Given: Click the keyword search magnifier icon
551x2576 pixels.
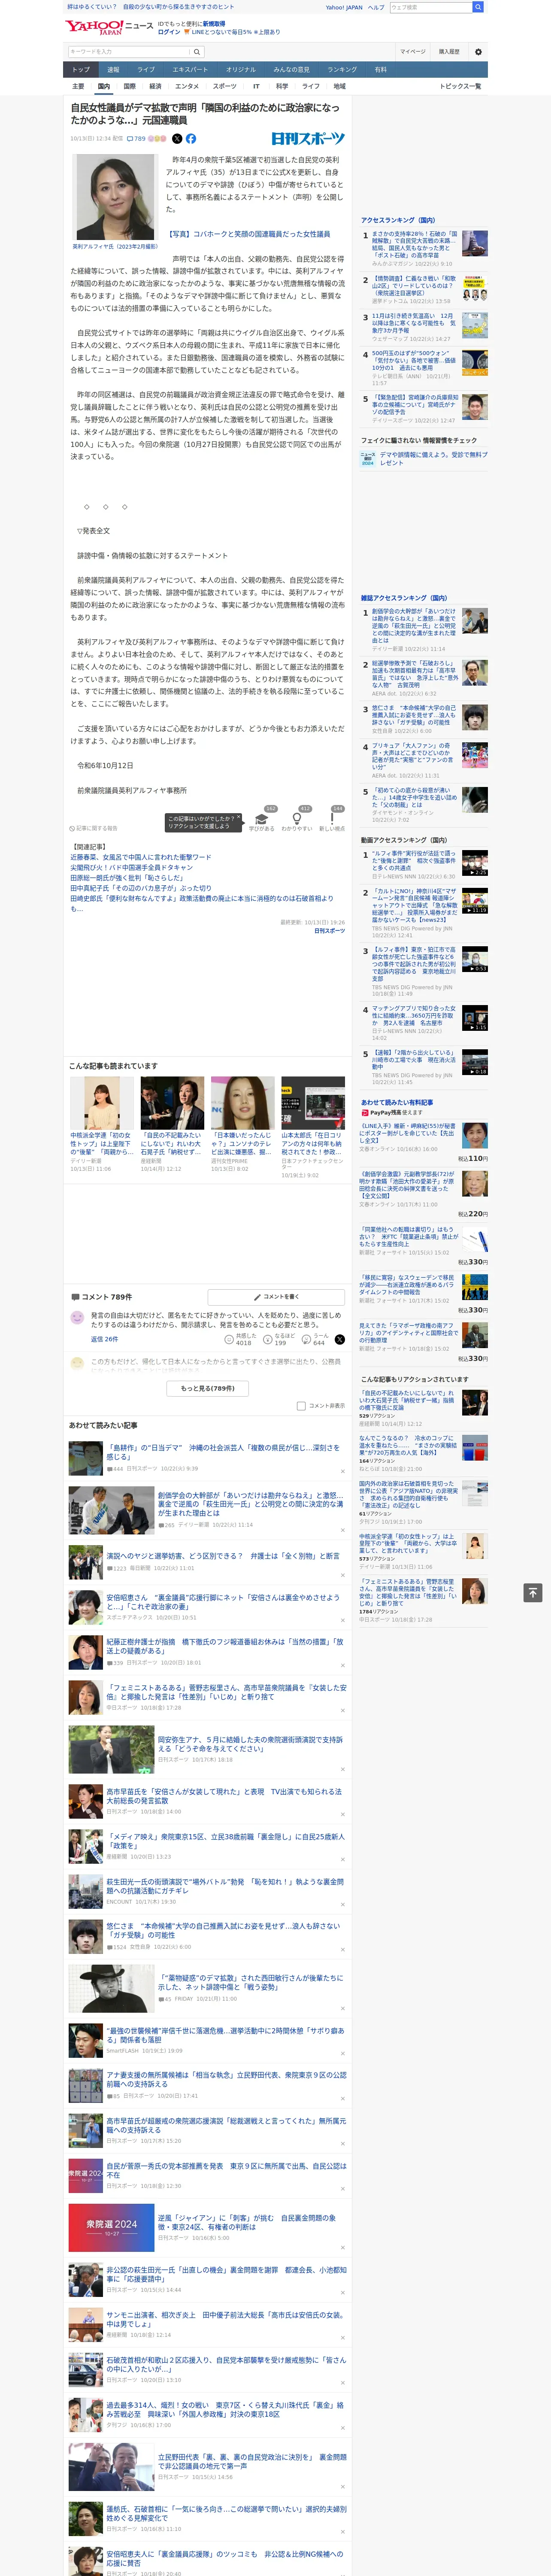Looking at the screenshot, I should point(197,52).
